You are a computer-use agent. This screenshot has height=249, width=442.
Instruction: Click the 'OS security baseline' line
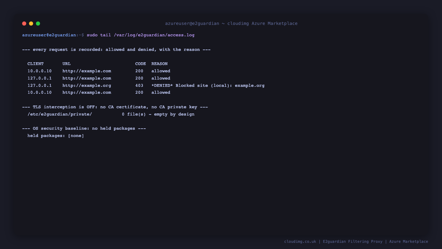84,128
